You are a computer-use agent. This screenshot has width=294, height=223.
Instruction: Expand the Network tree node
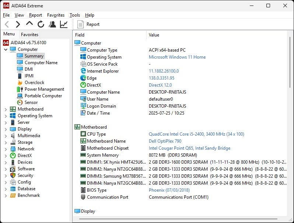click(6, 149)
